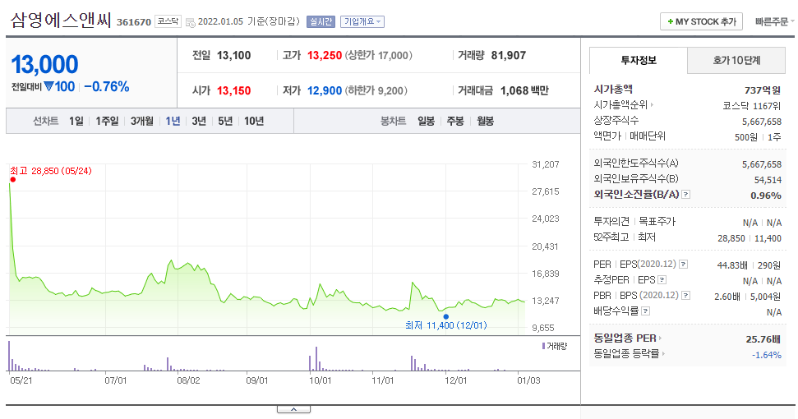Open help icon beside PBR BPS (2020.12)
798x419 pixels.
686,296
